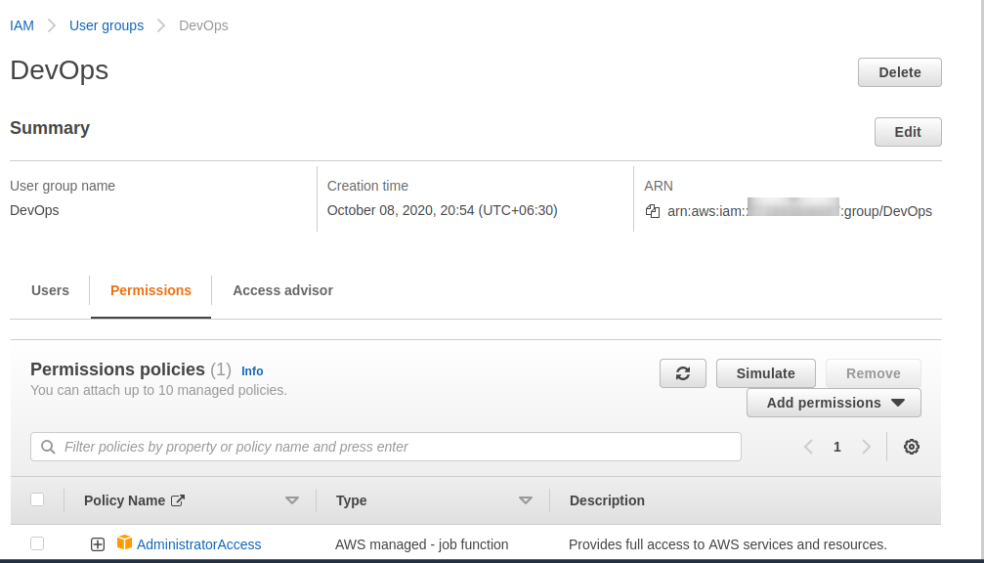
Task: Open the Add permissions dropdown
Action: (x=834, y=403)
